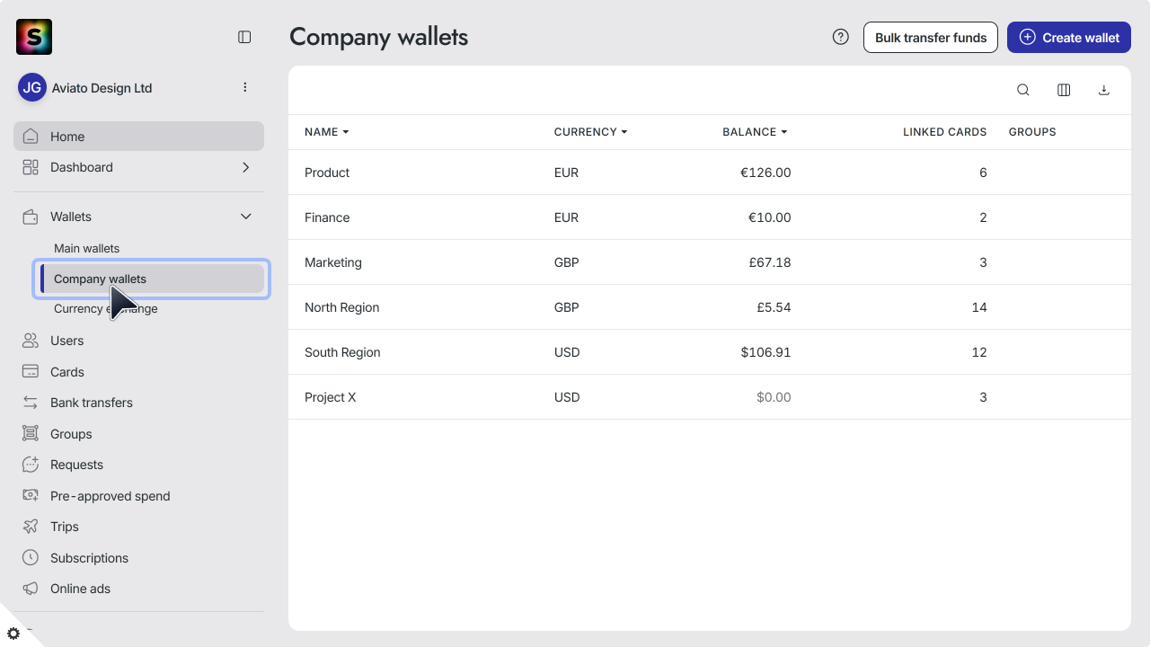Click the Cards icon in sidebar

(x=31, y=372)
